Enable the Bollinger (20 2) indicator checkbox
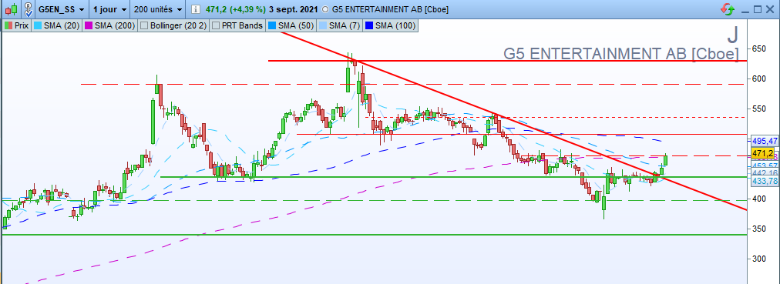The width and height of the screenshot is (780, 284). [x=143, y=25]
